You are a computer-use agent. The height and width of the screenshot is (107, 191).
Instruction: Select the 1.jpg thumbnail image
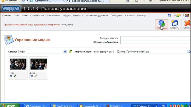click(x=18, y=64)
